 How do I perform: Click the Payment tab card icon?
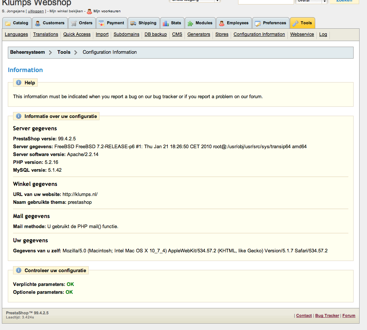pyautogui.click(x=102, y=23)
